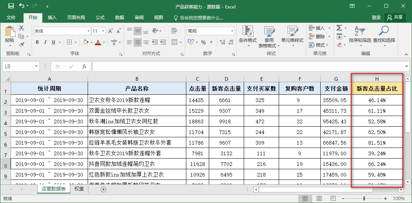Click the Borders icon

(x=69, y=42)
